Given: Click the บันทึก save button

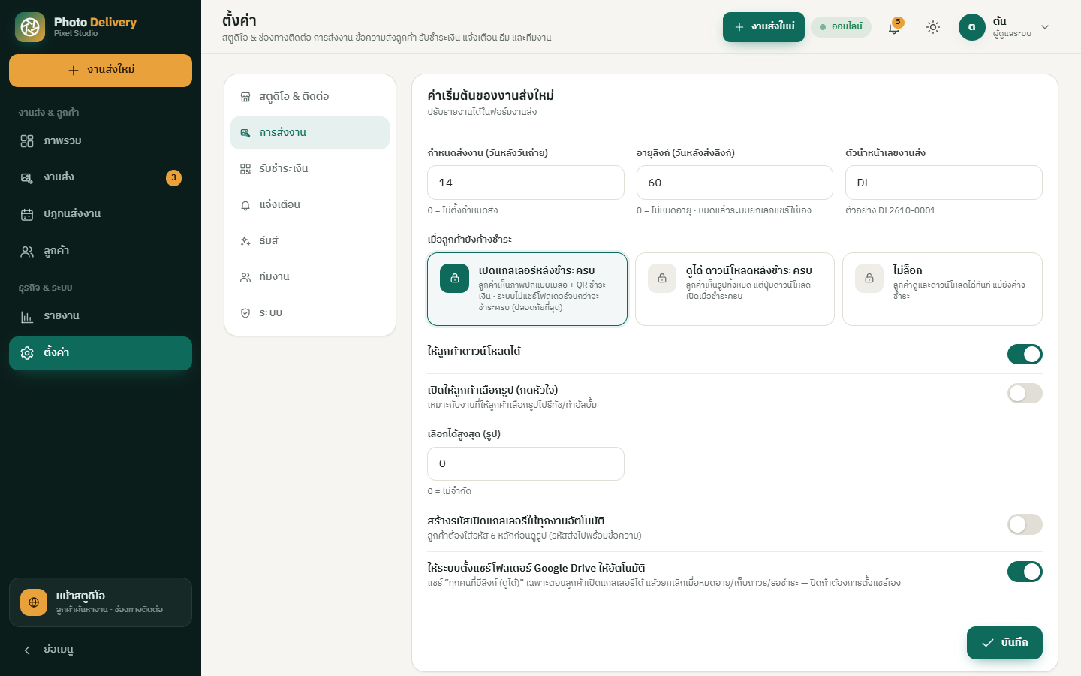Looking at the screenshot, I should point(1004,643).
